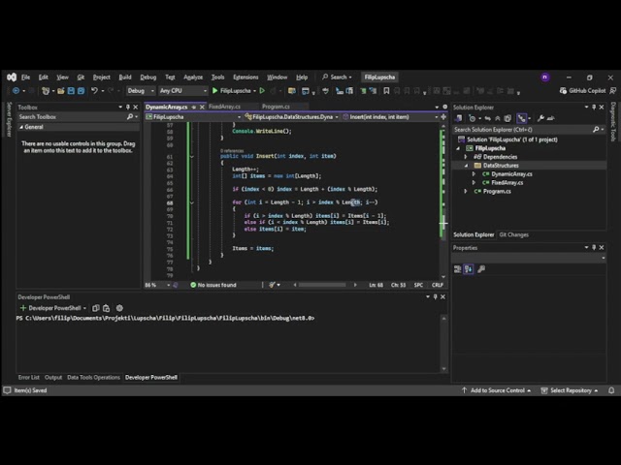Screen dimensions: 621x465
Task: Select DynamicArray.cs in Solution Explorer
Action: tap(511, 174)
